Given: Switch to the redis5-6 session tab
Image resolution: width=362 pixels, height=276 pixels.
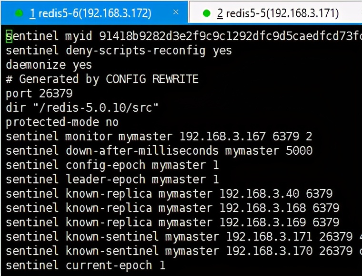Looking at the screenshot, I should (90, 13).
